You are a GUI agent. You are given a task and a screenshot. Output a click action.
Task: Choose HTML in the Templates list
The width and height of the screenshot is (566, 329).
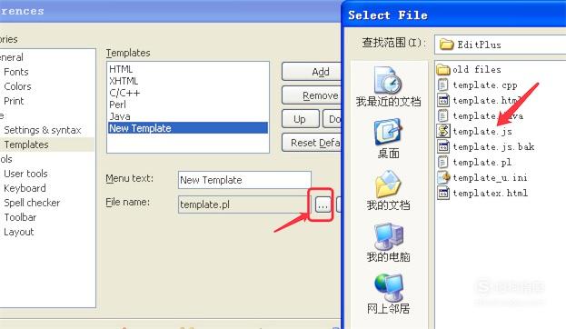[188, 69]
